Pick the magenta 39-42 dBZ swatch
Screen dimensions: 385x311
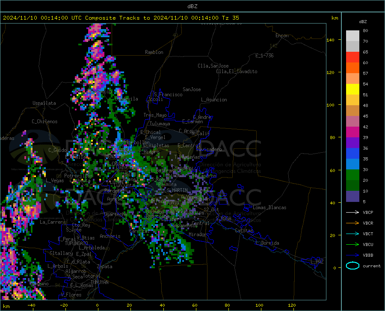pos(352,132)
